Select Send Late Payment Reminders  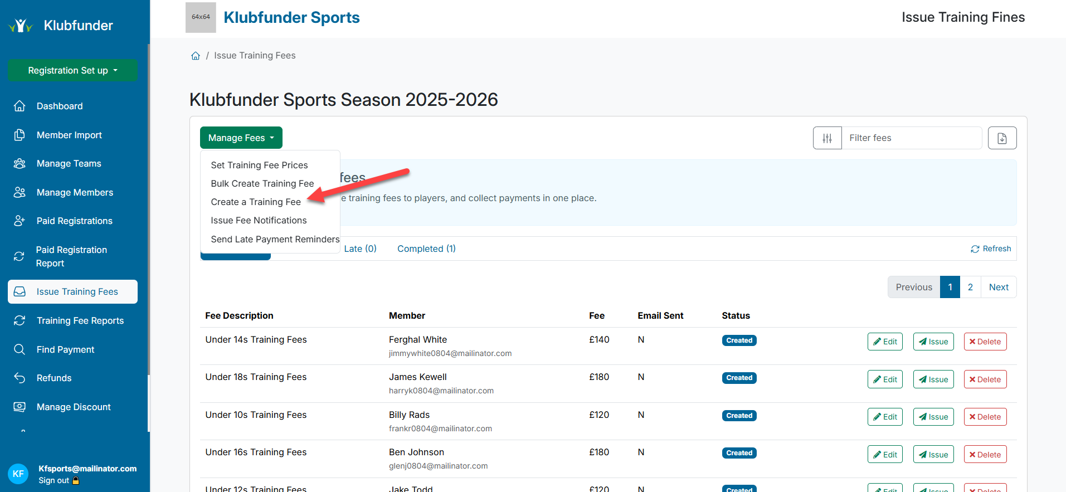point(275,239)
